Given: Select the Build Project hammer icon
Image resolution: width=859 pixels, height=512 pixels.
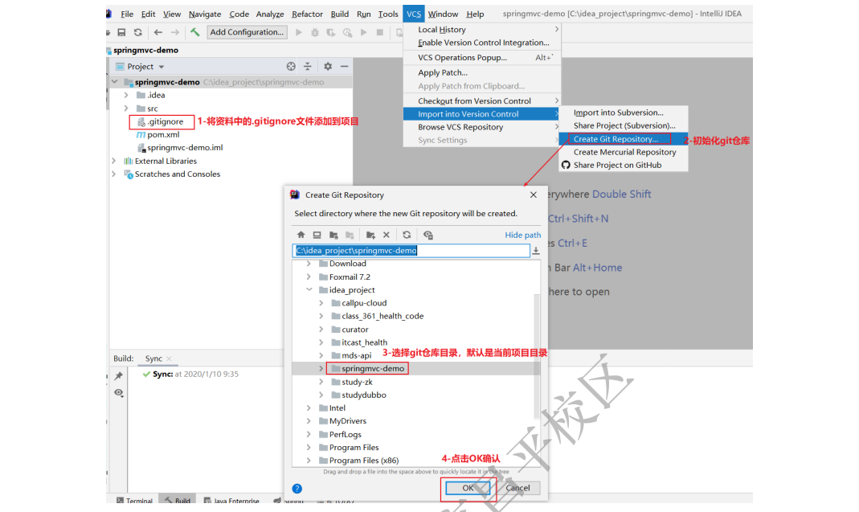Looking at the screenshot, I should [x=197, y=32].
